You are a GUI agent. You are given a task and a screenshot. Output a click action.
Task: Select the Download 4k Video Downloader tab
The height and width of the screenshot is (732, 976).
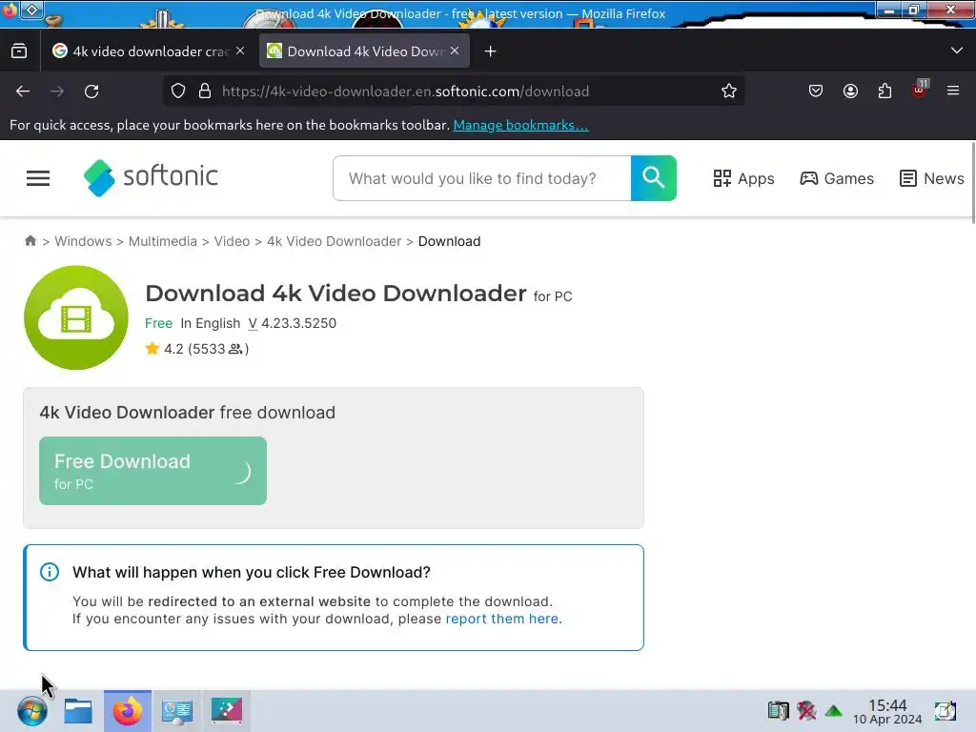point(364,51)
